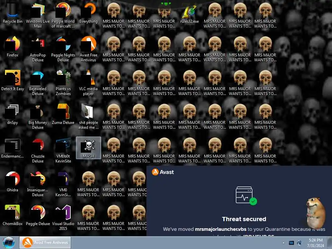Open the Recycle Bin desktop icon
The image size is (332, 249).
point(12,13)
